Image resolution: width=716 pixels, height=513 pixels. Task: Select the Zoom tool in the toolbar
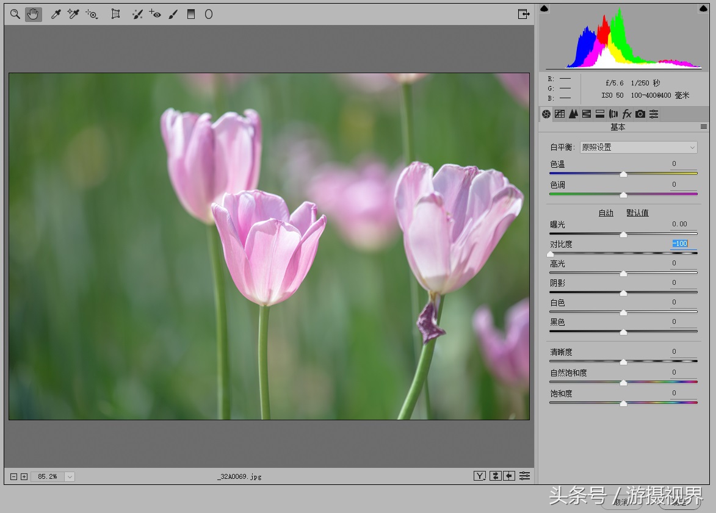[x=15, y=14]
